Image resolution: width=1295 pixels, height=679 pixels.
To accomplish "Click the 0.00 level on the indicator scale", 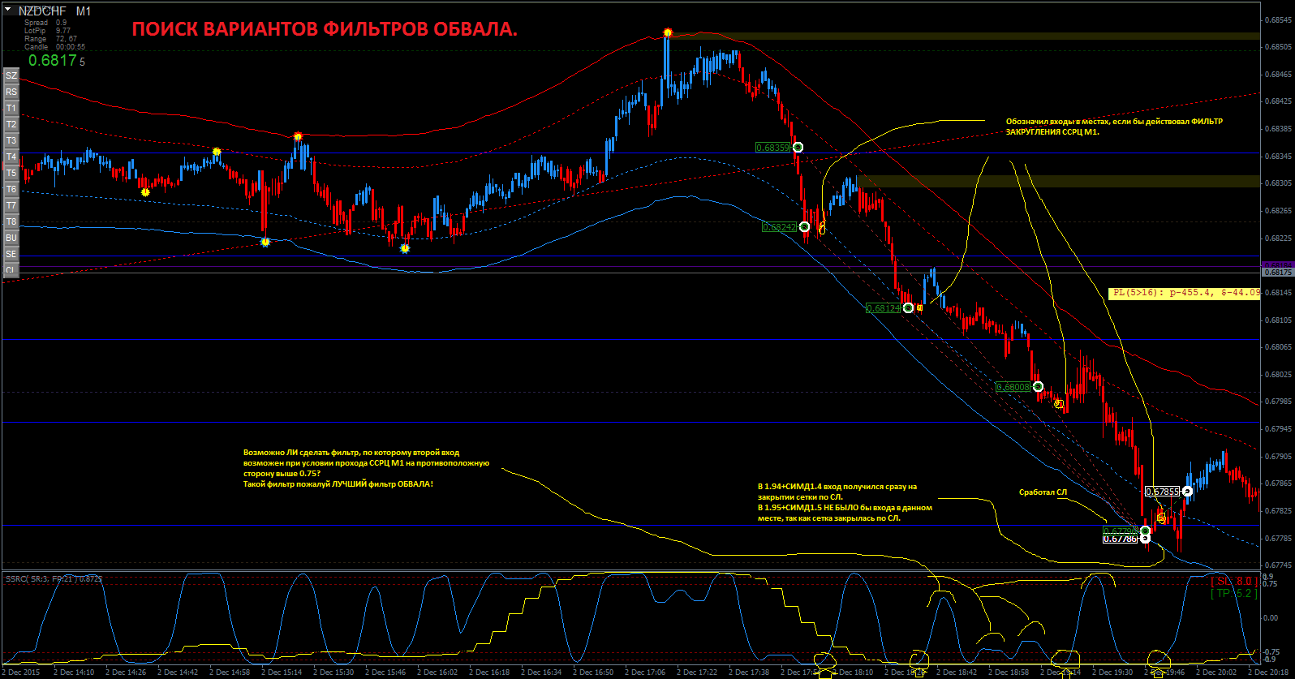I will pyautogui.click(x=1271, y=618).
